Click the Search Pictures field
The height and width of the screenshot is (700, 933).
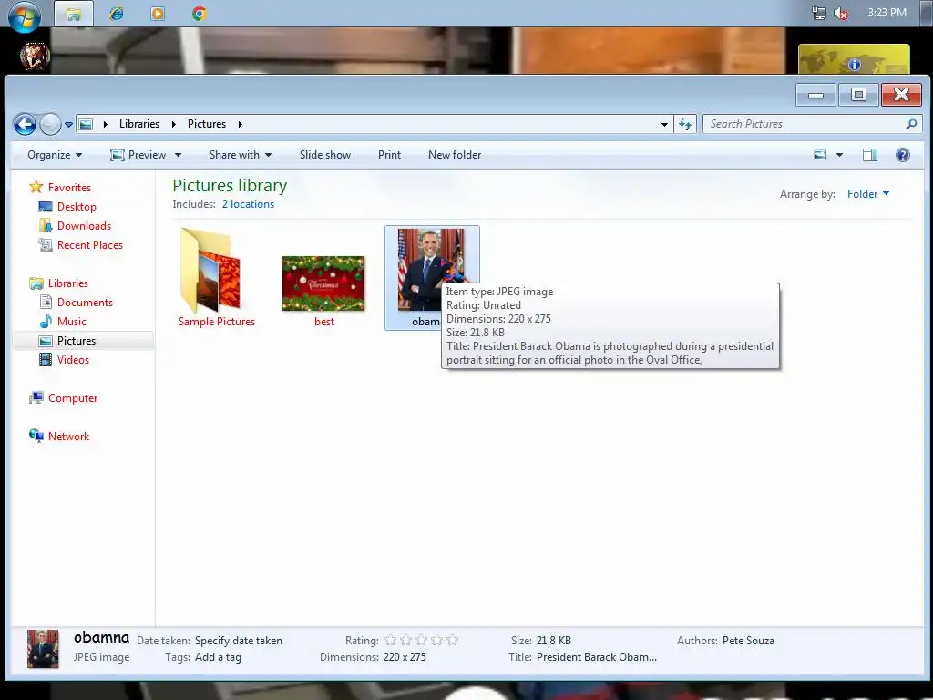point(812,124)
